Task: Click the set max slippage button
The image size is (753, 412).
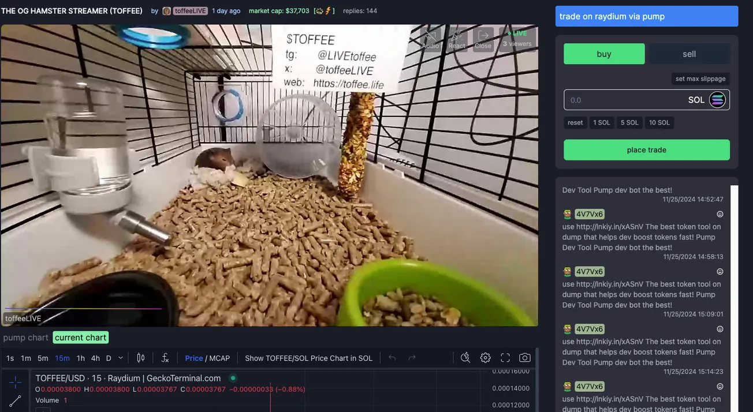Action: [700, 78]
